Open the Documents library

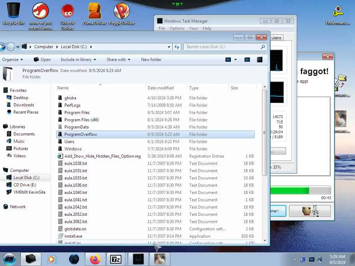24,134
